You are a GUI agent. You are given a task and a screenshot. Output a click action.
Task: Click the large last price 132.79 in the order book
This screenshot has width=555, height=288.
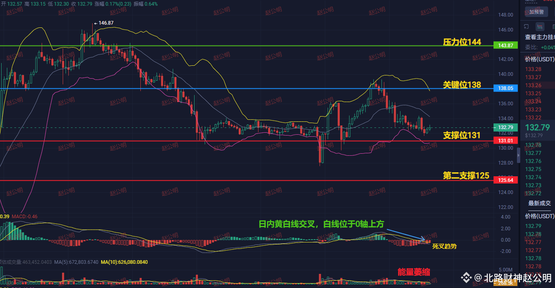[x=537, y=127]
